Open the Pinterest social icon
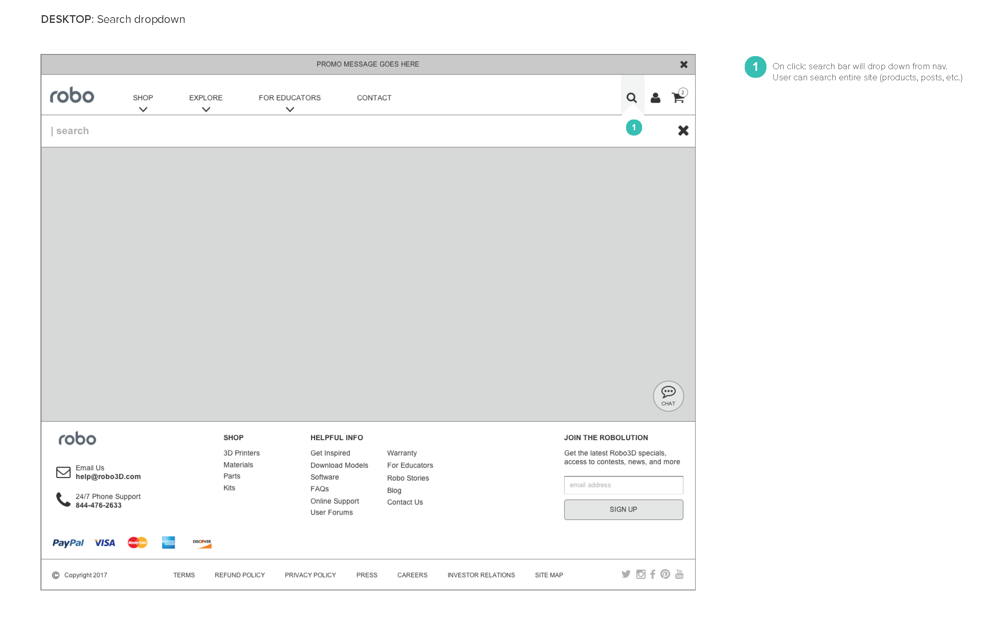The image size is (1003, 635). point(665,574)
